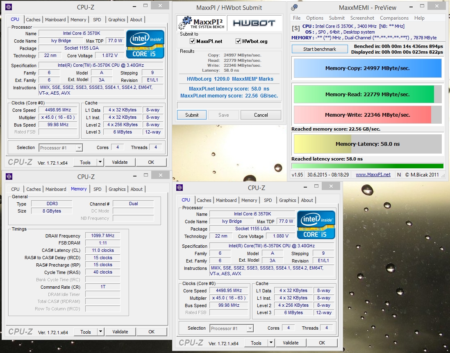Toggle the HWbot.org submit checkbox

coord(238,41)
